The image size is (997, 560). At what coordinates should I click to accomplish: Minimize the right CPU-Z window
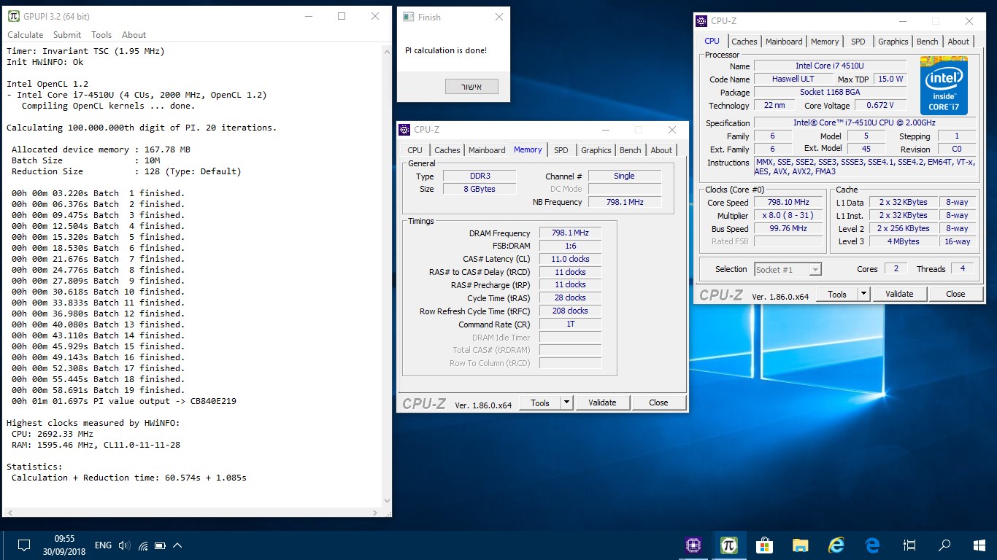903,21
